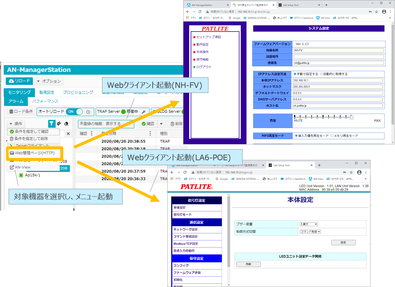
Task: Bookmark the 192.168.10.1 page with the star
Action: coord(377,12)
